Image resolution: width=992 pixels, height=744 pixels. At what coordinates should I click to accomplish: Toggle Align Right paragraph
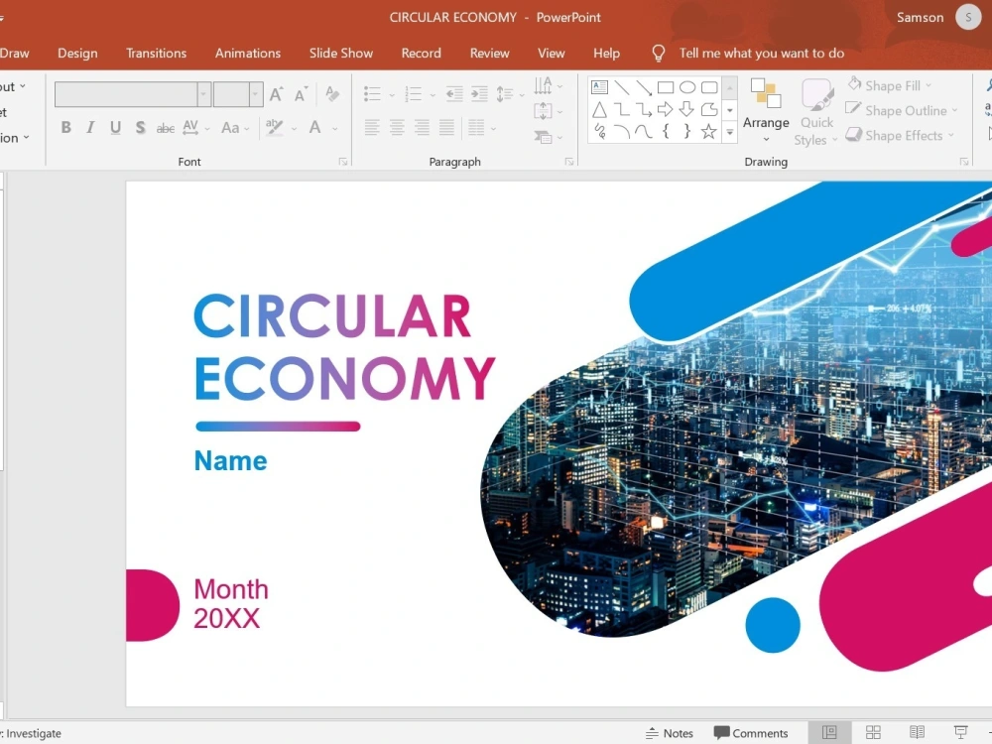coord(422,127)
